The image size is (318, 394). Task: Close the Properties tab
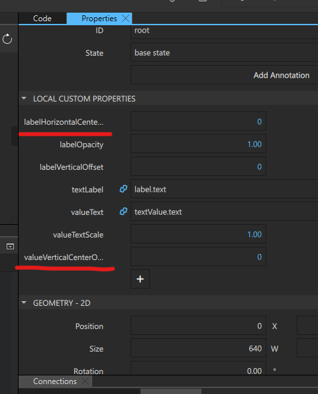point(125,19)
